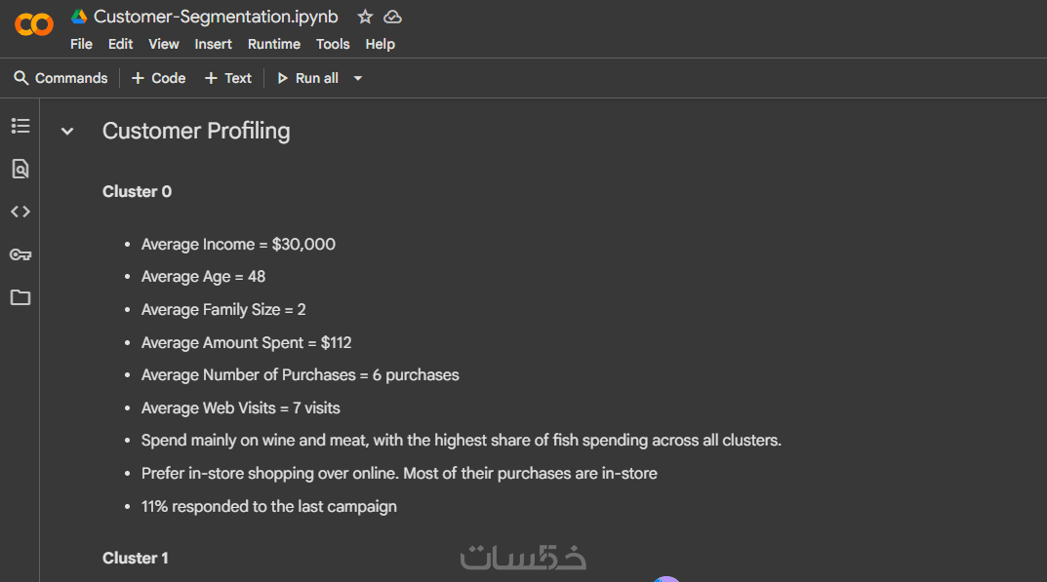The height and width of the screenshot is (582, 1047).
Task: Open the find and replace panel
Action: [x=20, y=169]
